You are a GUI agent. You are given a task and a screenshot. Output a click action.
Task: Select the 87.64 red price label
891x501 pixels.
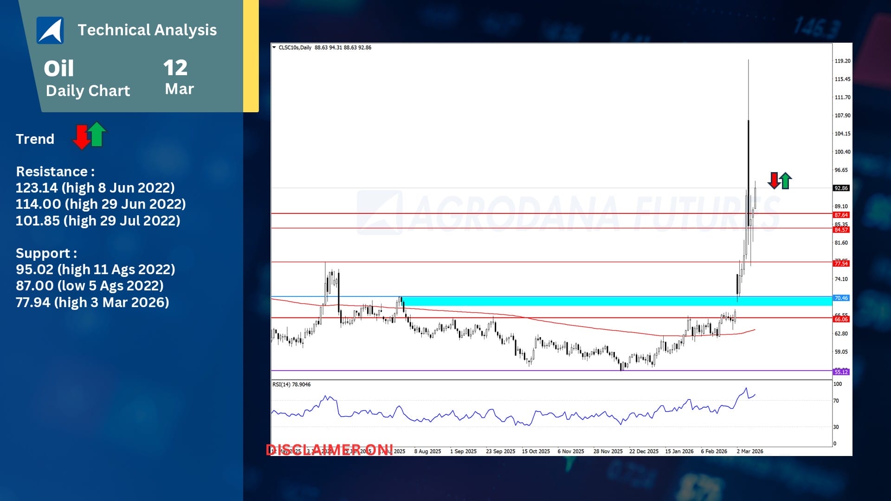point(841,215)
